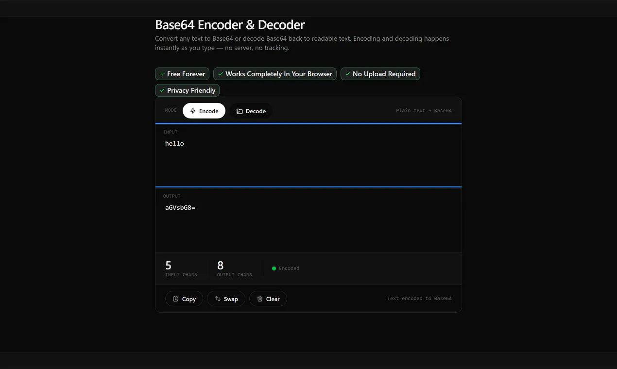The image size is (617, 369).
Task: Click the Swap button
Action: click(x=226, y=299)
